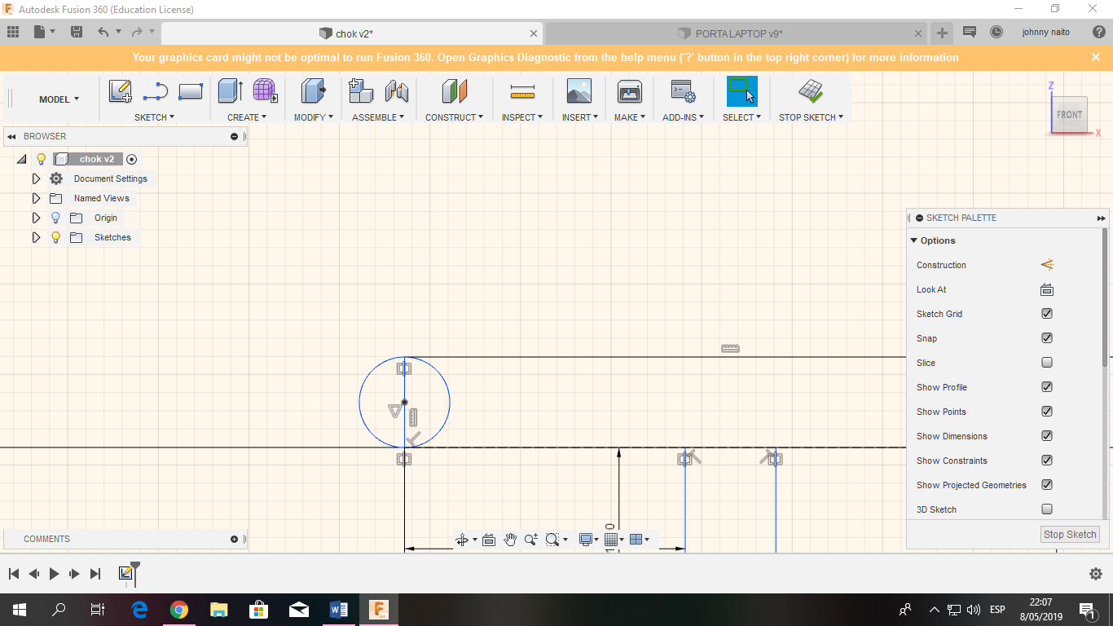Choose the Line sketch tool
This screenshot has height=626, width=1113.
pyautogui.click(x=155, y=91)
